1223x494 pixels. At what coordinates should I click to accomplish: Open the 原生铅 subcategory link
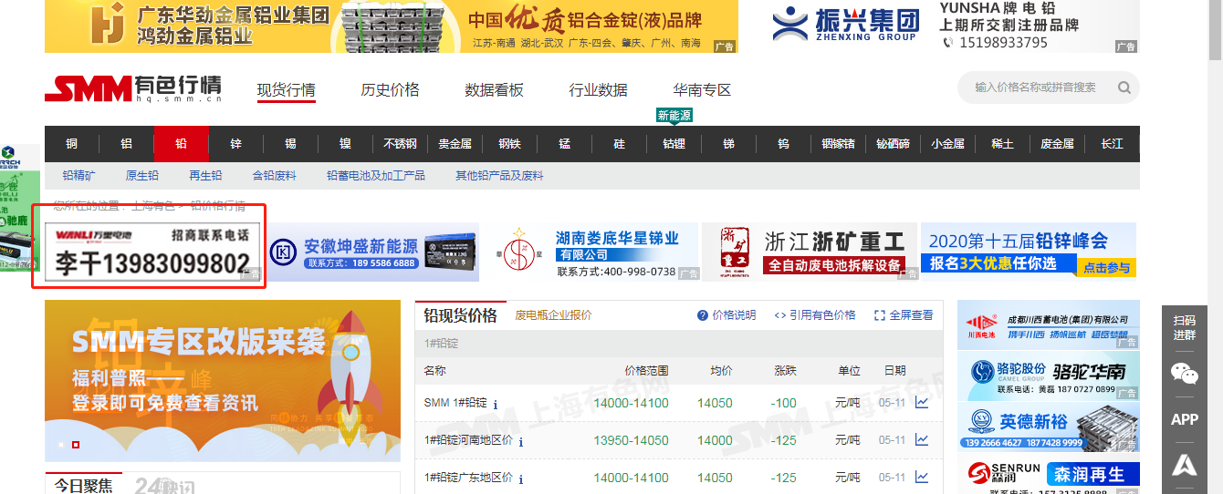142,176
